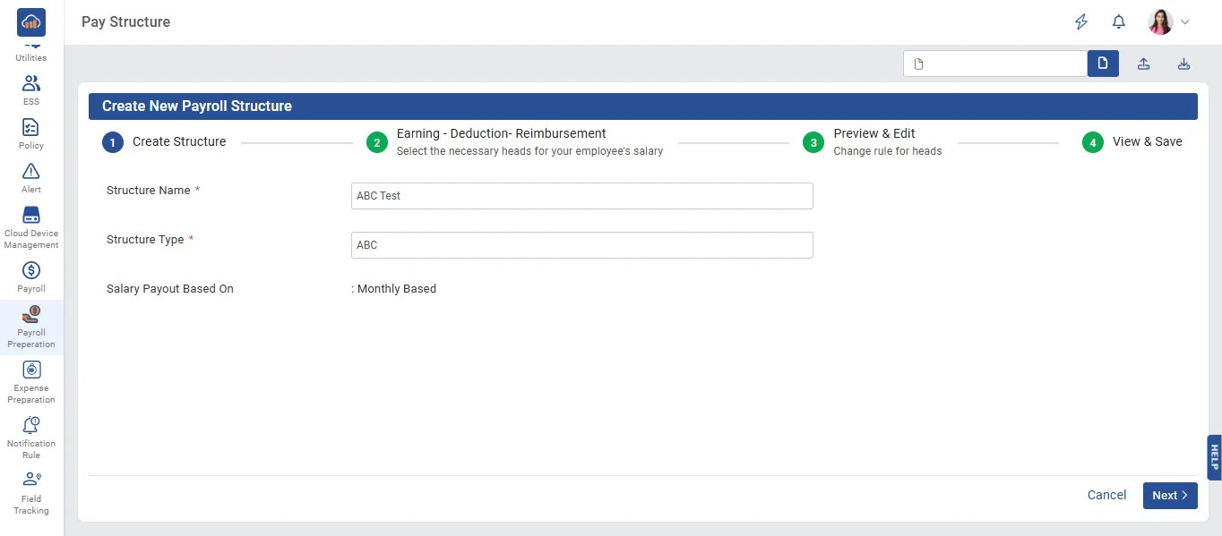Open the ESS sidebar module
Image resolution: width=1222 pixels, height=536 pixels.
31,89
